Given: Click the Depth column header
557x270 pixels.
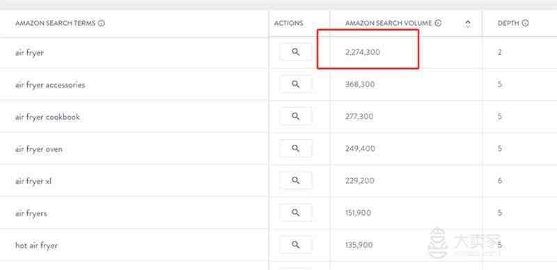Looking at the screenshot, I should (508, 24).
